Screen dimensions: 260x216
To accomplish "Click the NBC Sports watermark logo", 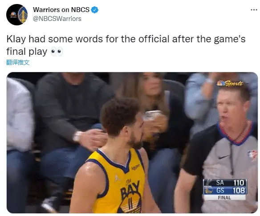I will click(230, 83).
